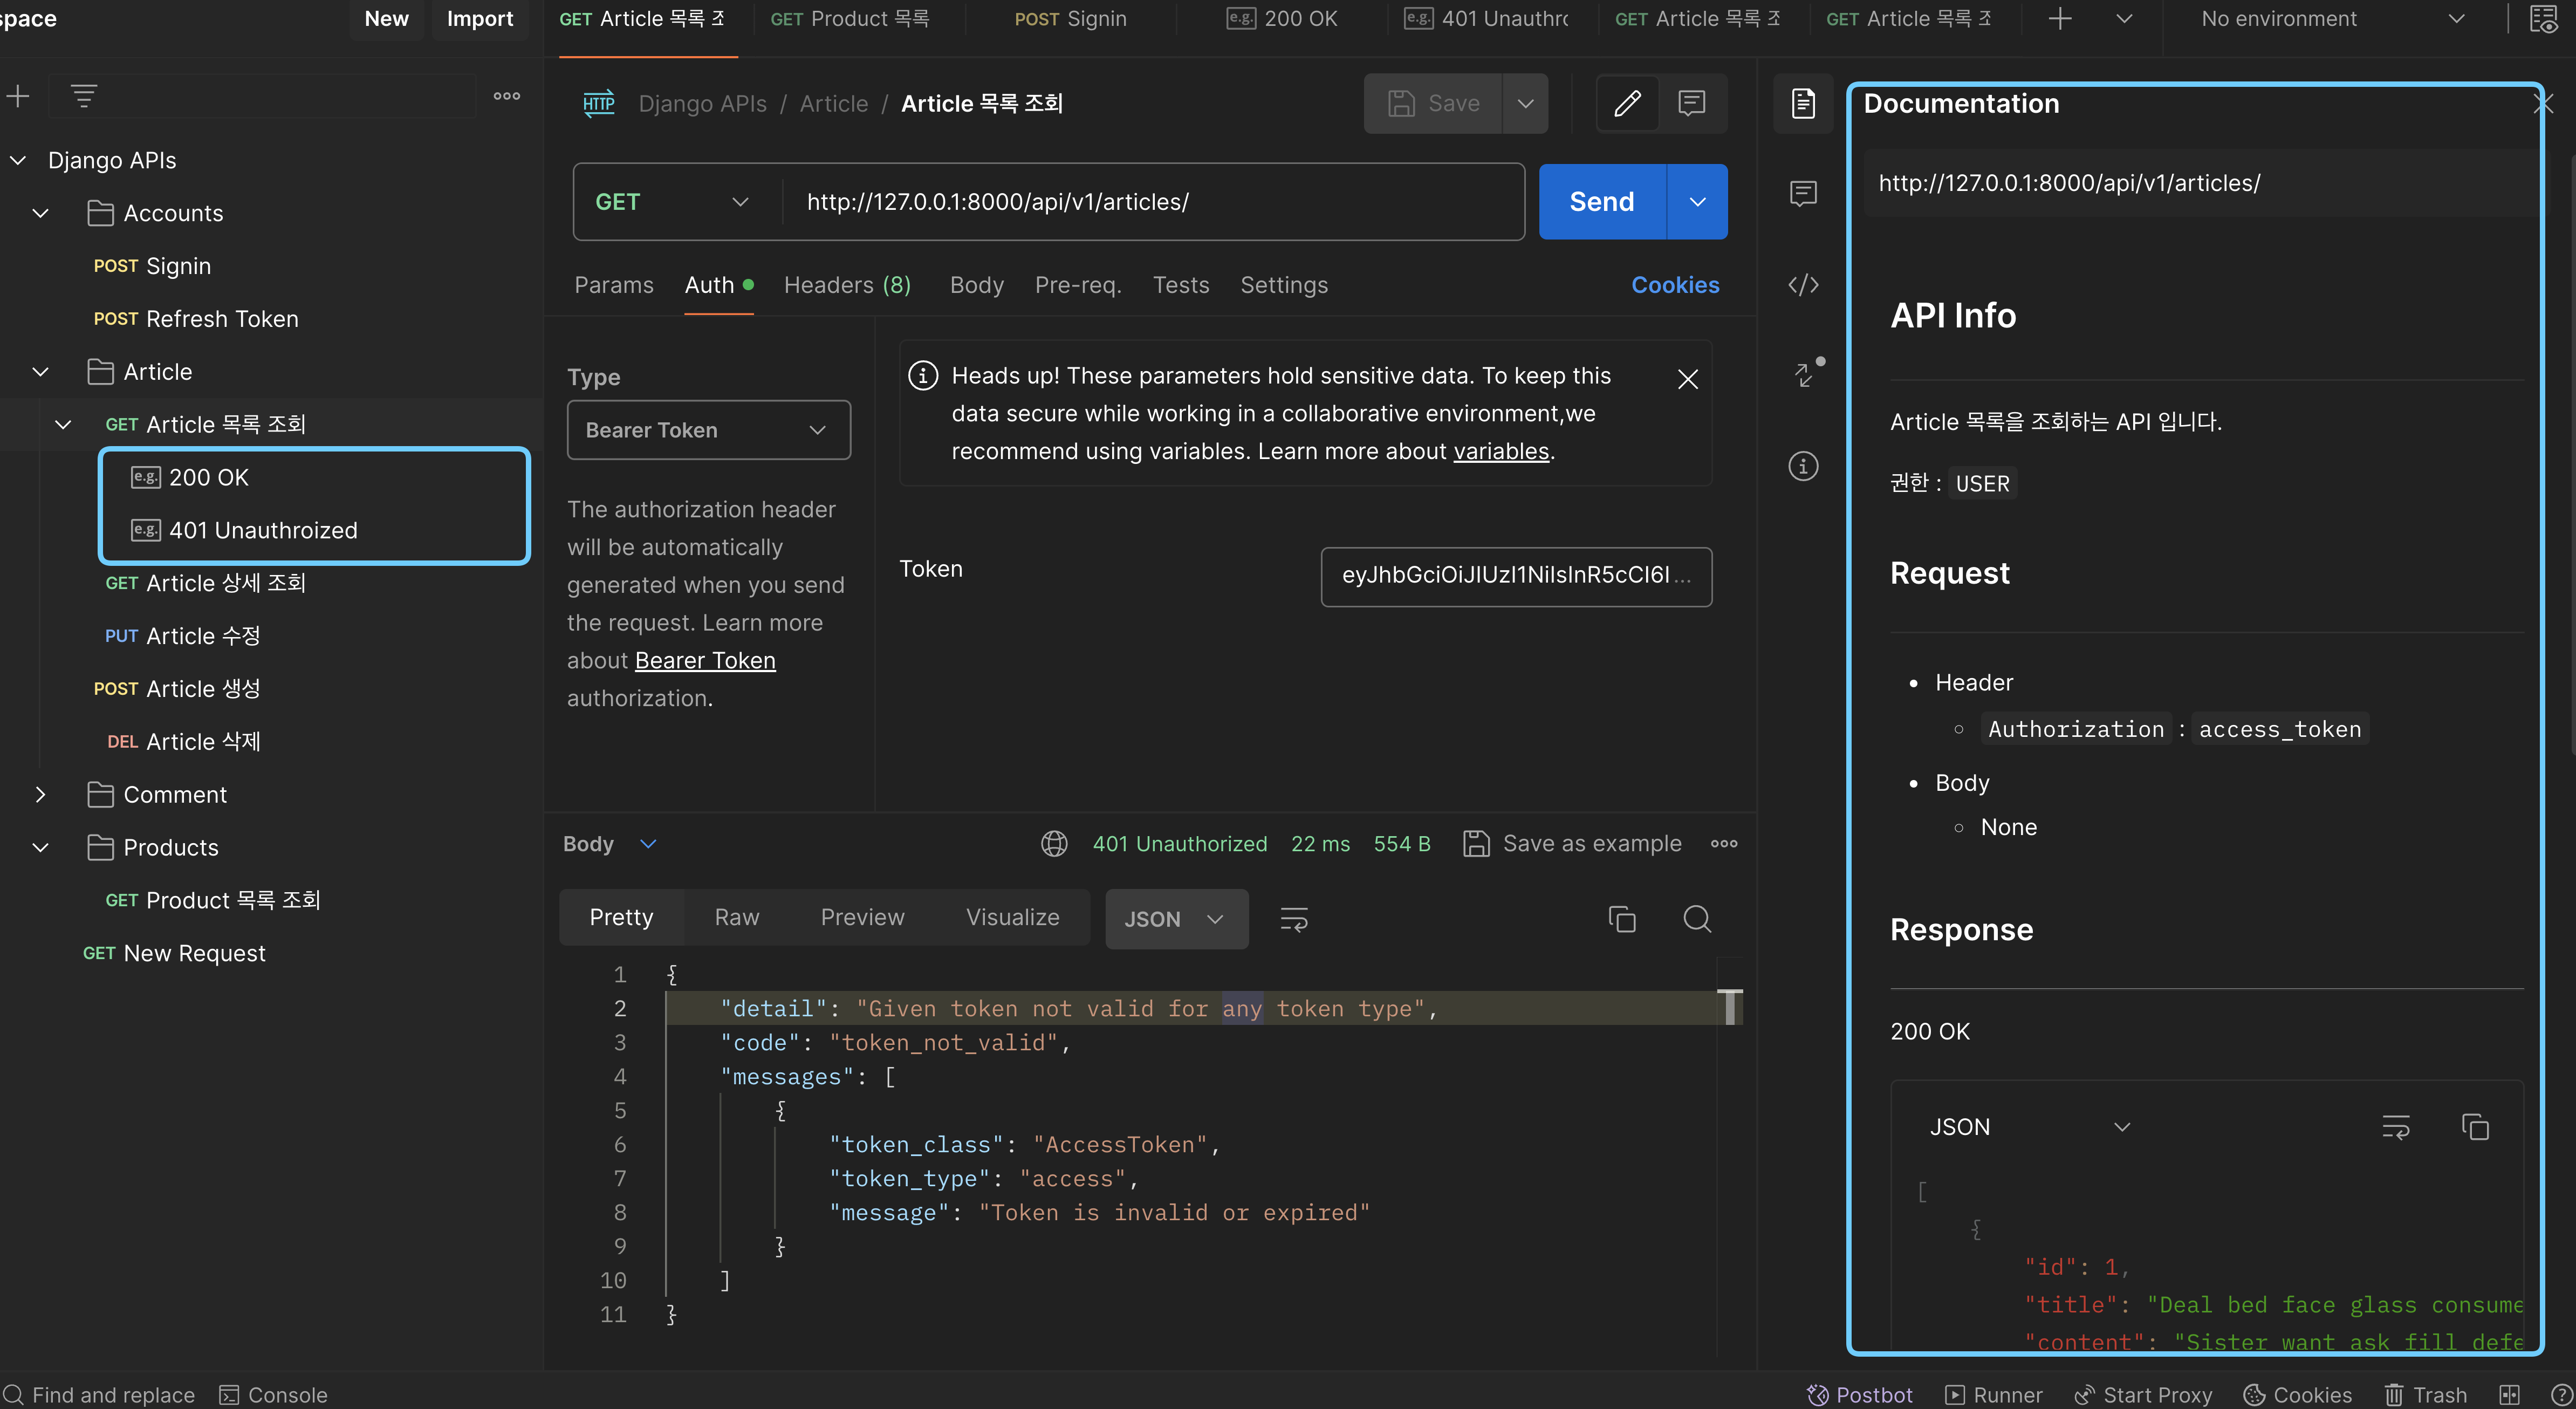The height and width of the screenshot is (1409, 2576).
Task: Click the Send button
Action: tap(1601, 202)
